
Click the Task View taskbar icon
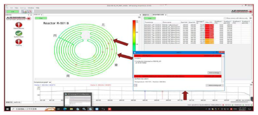click(58, 109)
